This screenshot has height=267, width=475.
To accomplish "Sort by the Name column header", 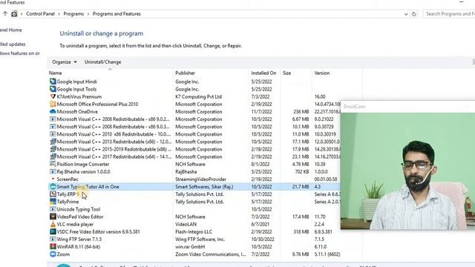I will click(x=111, y=73).
